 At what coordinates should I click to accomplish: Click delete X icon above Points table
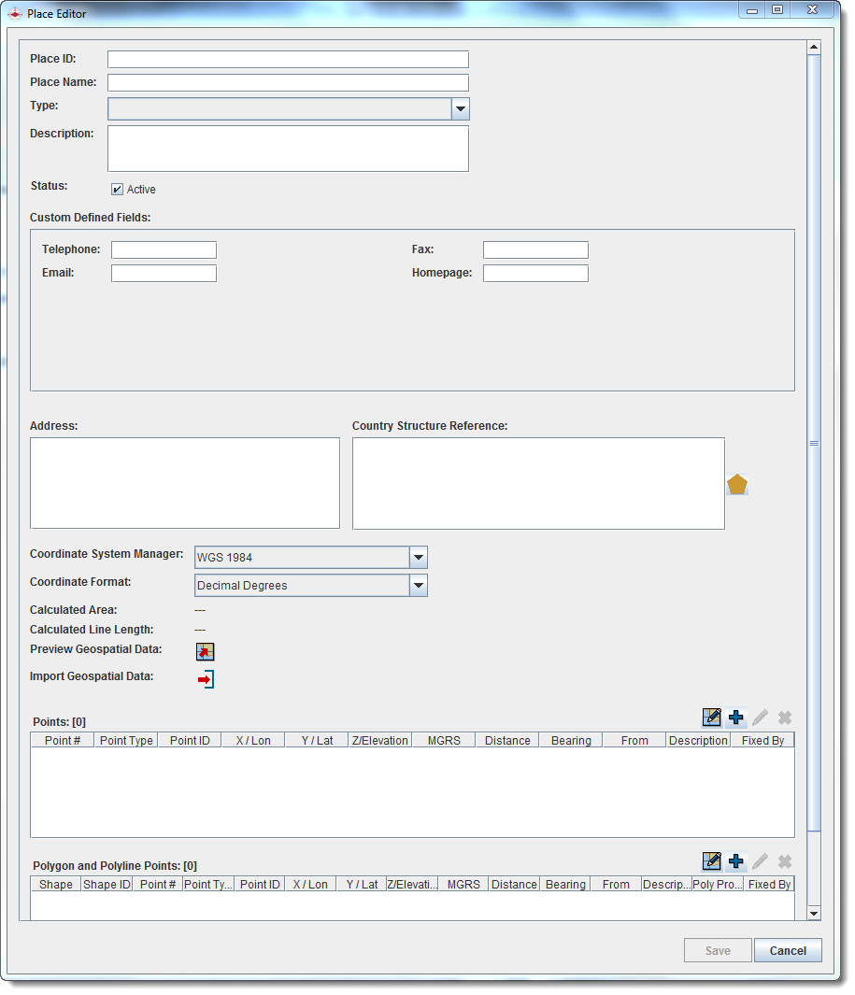point(785,718)
